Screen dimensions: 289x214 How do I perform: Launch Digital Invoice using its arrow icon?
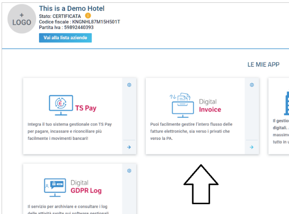(x=252, y=147)
